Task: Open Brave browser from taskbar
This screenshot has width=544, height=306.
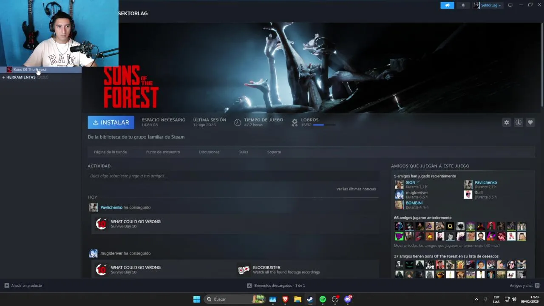Action: (285, 299)
